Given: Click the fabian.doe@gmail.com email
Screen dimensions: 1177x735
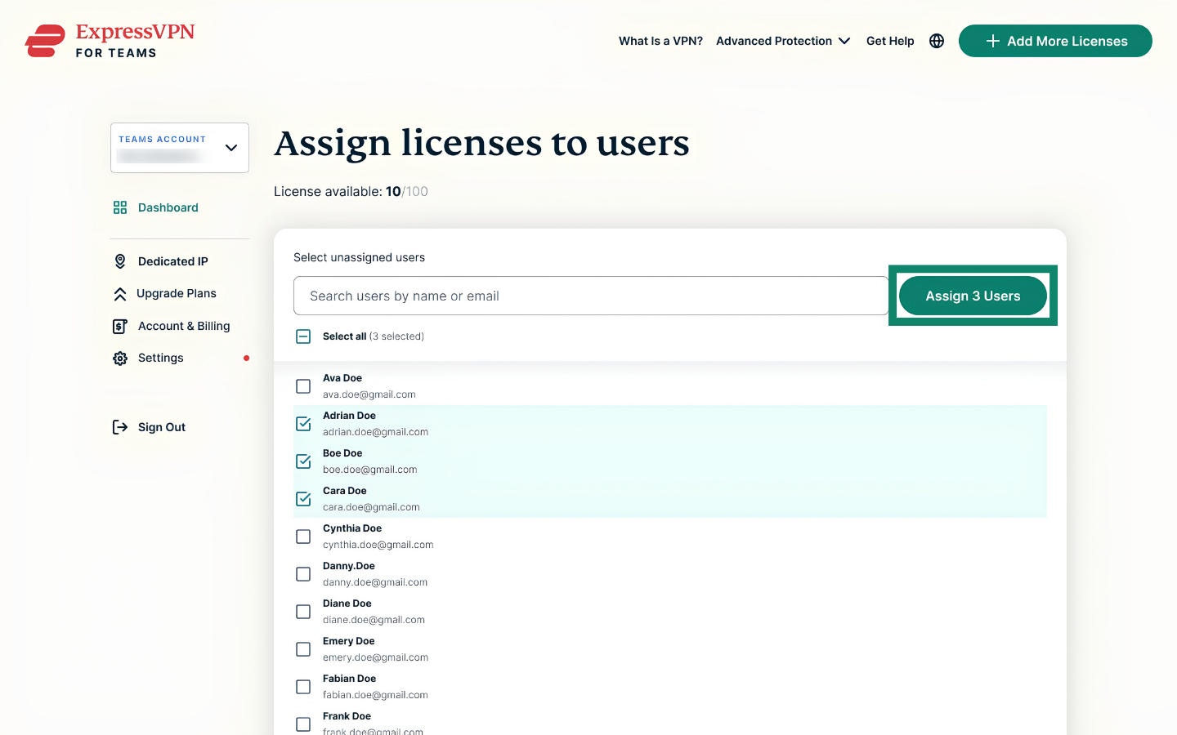Looking at the screenshot, I should (375, 695).
